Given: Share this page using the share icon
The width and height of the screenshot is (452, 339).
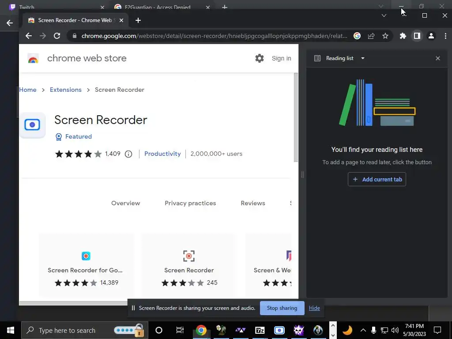Looking at the screenshot, I should [x=371, y=36].
